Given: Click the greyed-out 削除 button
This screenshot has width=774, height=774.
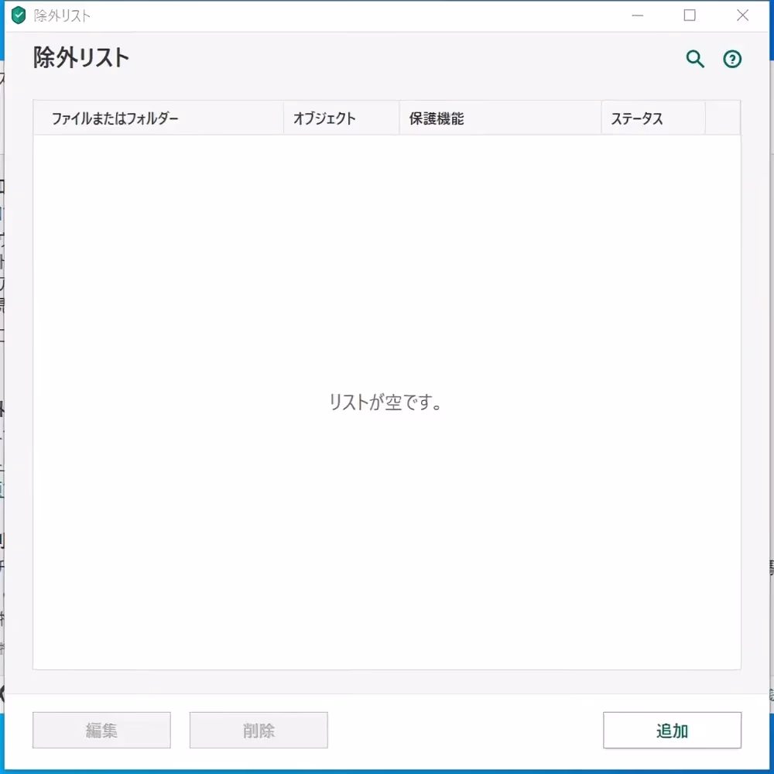Looking at the screenshot, I should pyautogui.click(x=259, y=731).
